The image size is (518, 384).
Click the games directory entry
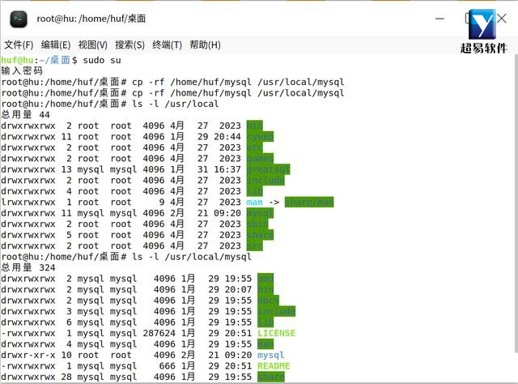(x=260, y=159)
